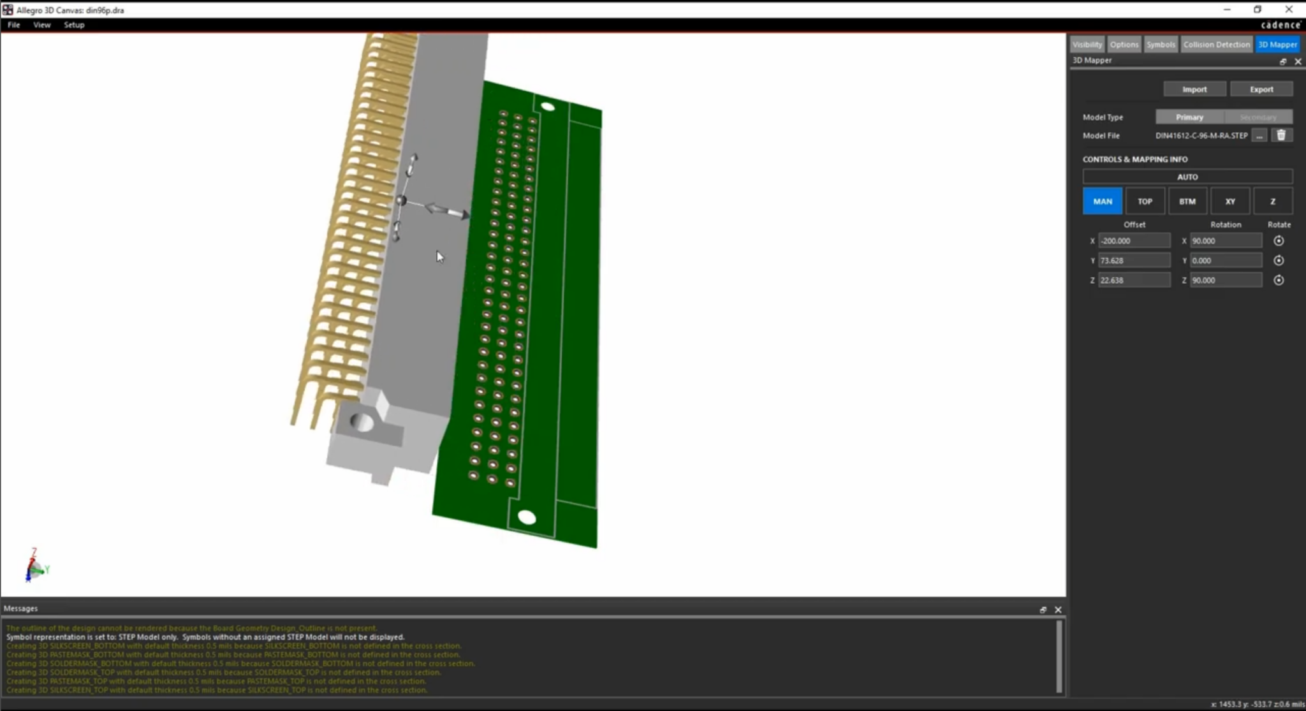Select Primary model type
This screenshot has width=1306, height=711.
[x=1189, y=117]
